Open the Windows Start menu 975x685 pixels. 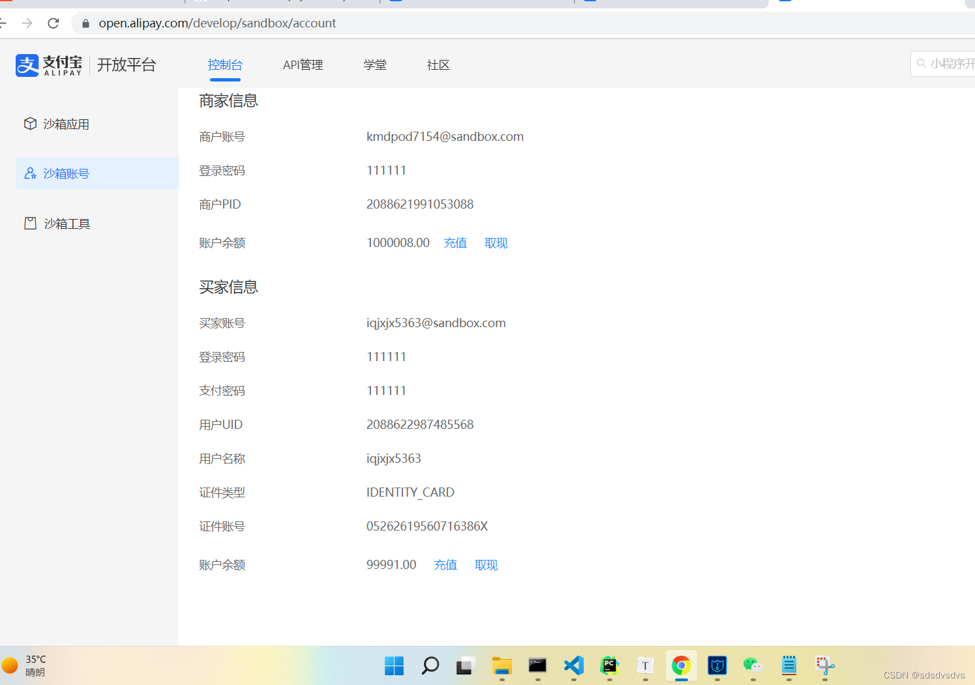[x=394, y=665]
